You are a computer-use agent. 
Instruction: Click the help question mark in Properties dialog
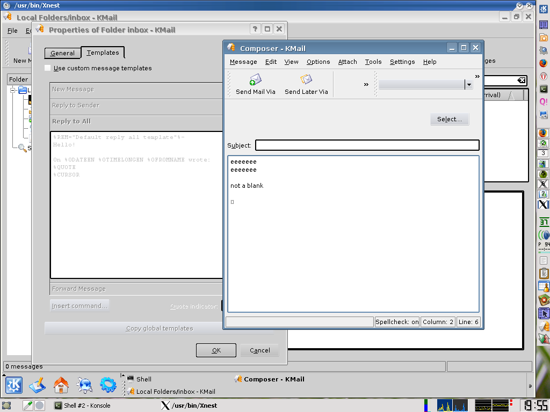255,30
